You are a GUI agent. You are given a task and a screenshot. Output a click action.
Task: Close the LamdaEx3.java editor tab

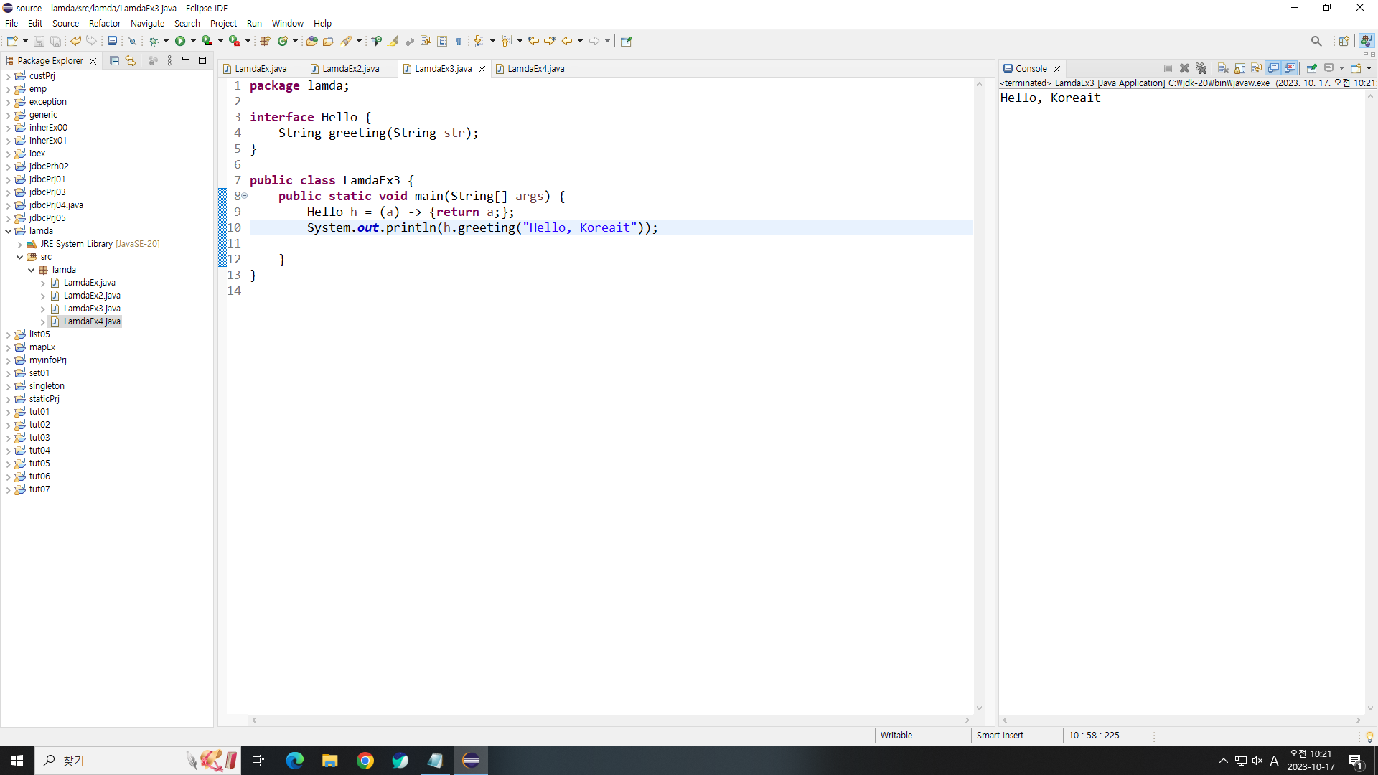(x=482, y=69)
